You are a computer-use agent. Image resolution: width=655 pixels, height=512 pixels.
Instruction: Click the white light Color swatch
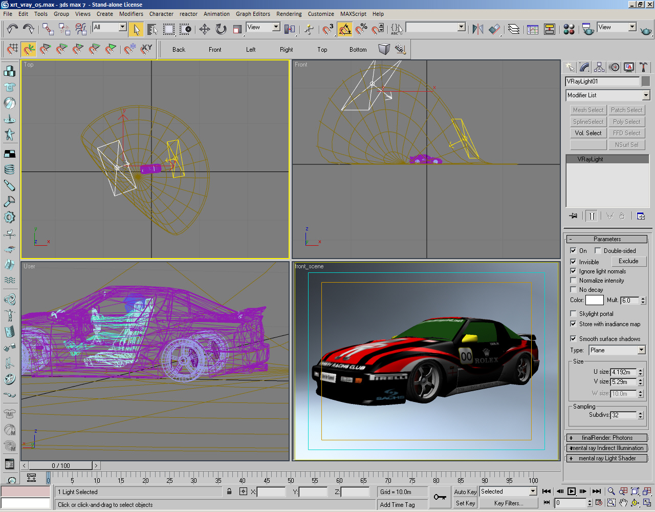tap(594, 300)
